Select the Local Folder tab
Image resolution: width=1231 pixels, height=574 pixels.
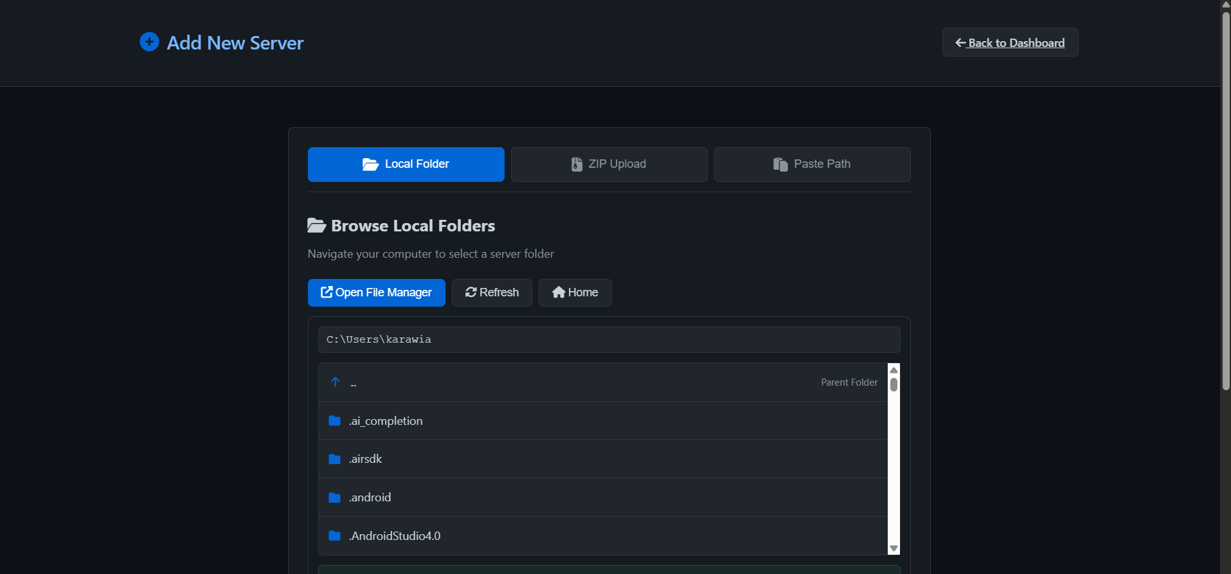(406, 165)
